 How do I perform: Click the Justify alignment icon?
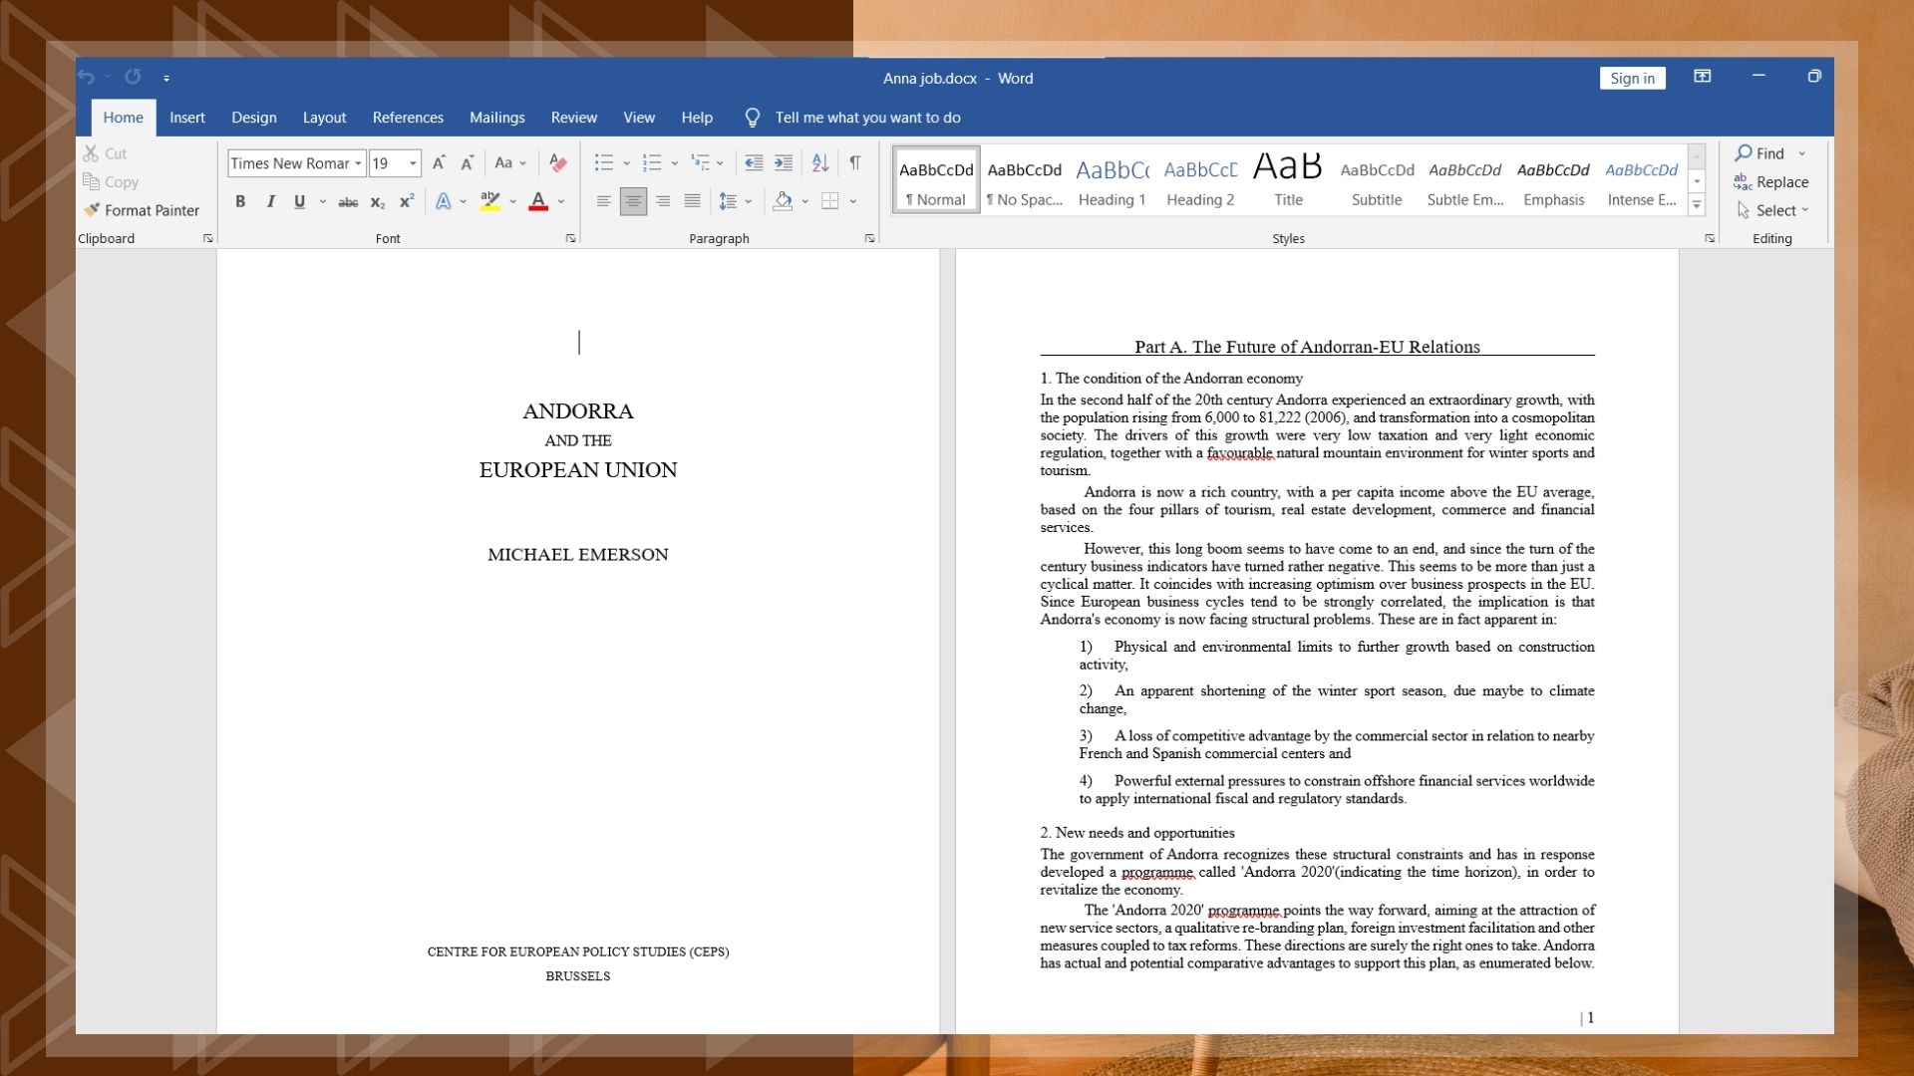[692, 201]
